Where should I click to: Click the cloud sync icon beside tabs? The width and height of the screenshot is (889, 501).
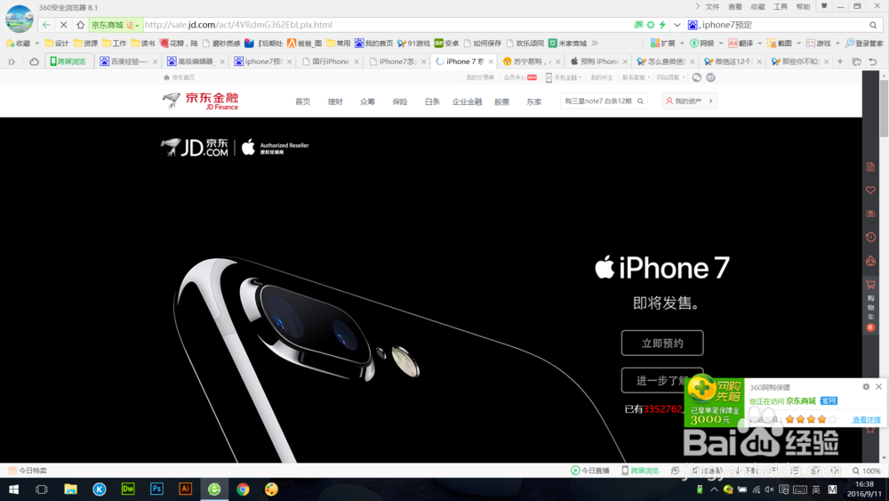pyautogui.click(x=34, y=61)
